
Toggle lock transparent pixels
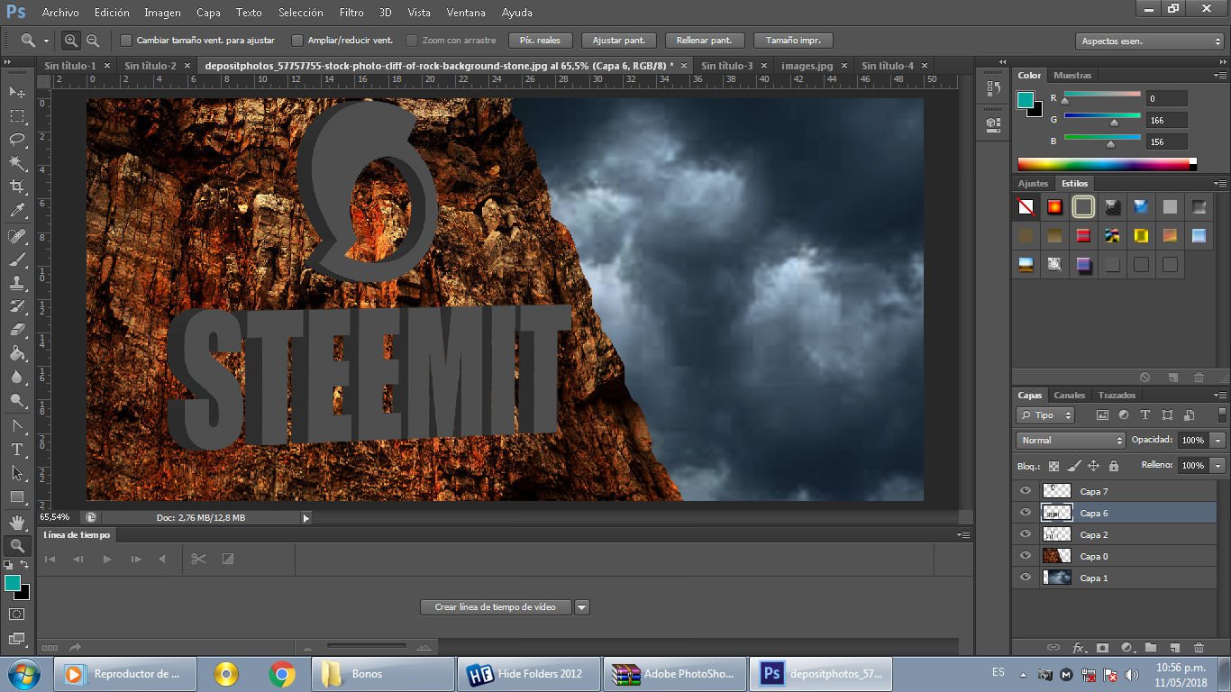[1053, 466]
